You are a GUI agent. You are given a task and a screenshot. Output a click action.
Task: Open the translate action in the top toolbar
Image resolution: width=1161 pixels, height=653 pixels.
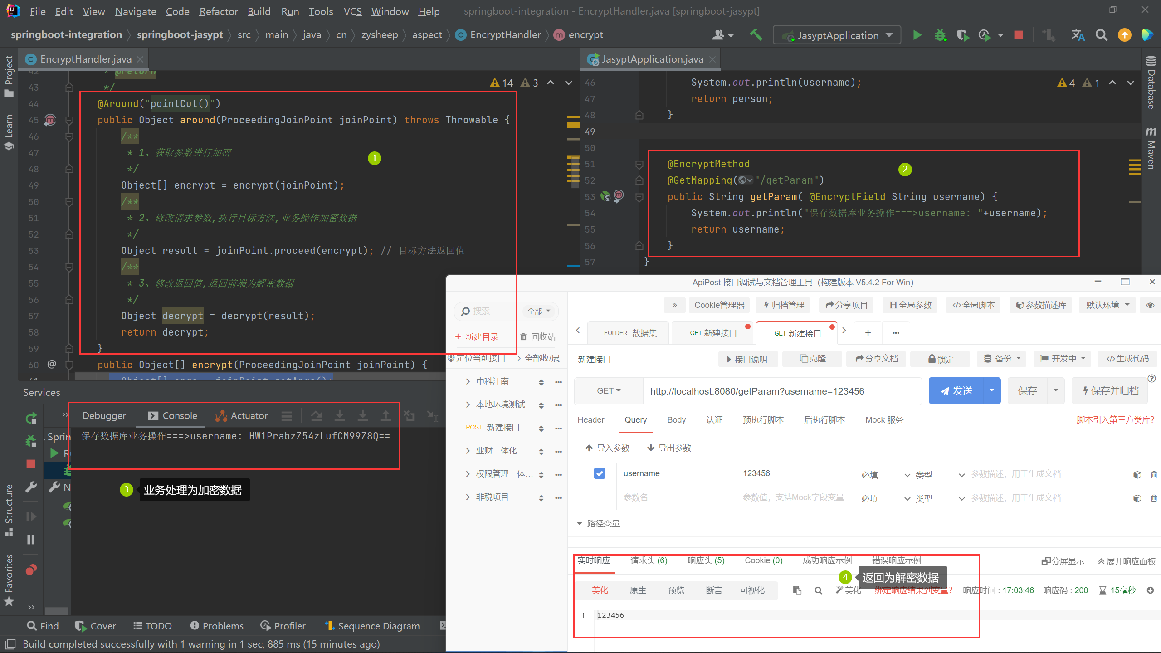(x=1078, y=35)
